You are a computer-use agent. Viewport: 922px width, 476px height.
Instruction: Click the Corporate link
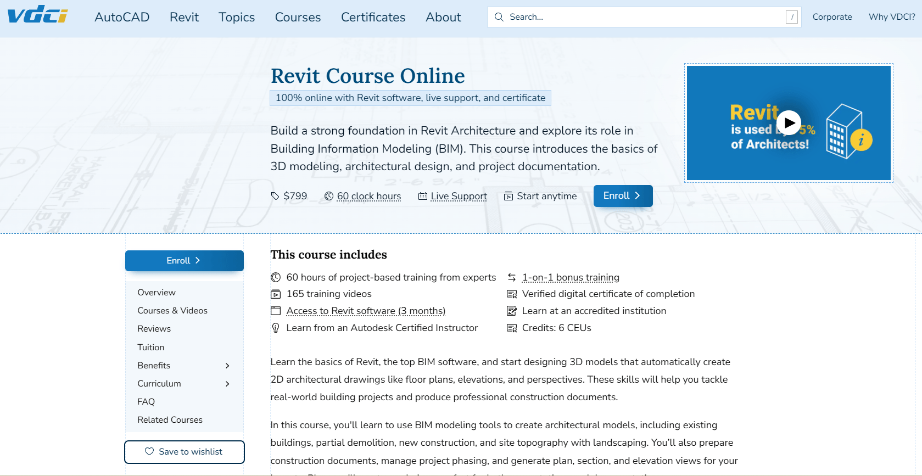click(832, 17)
